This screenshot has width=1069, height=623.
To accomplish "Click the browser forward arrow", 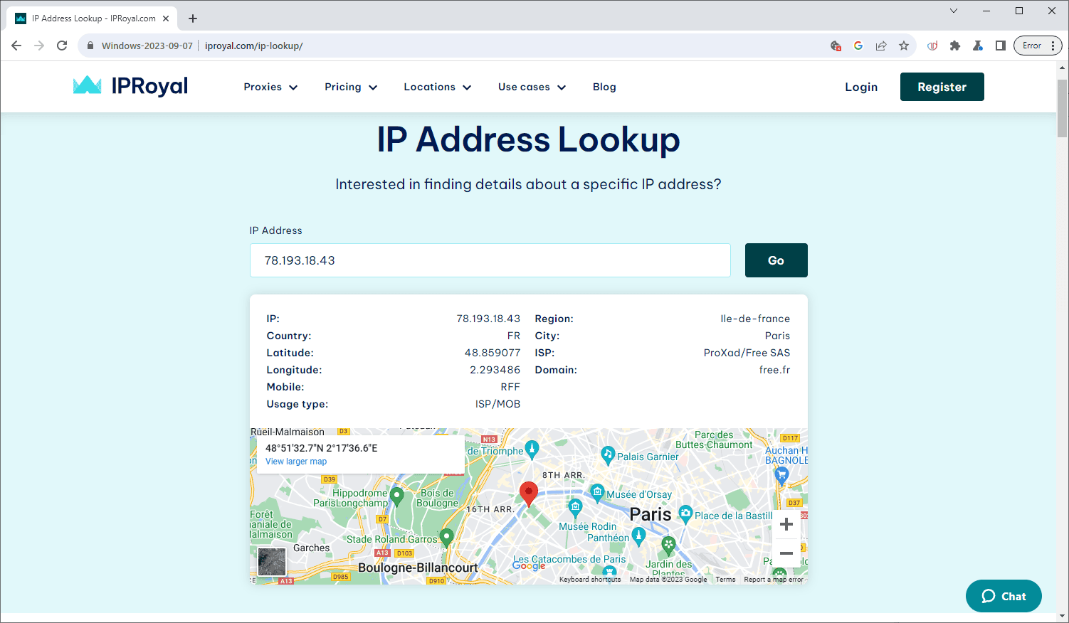I will 39,46.
